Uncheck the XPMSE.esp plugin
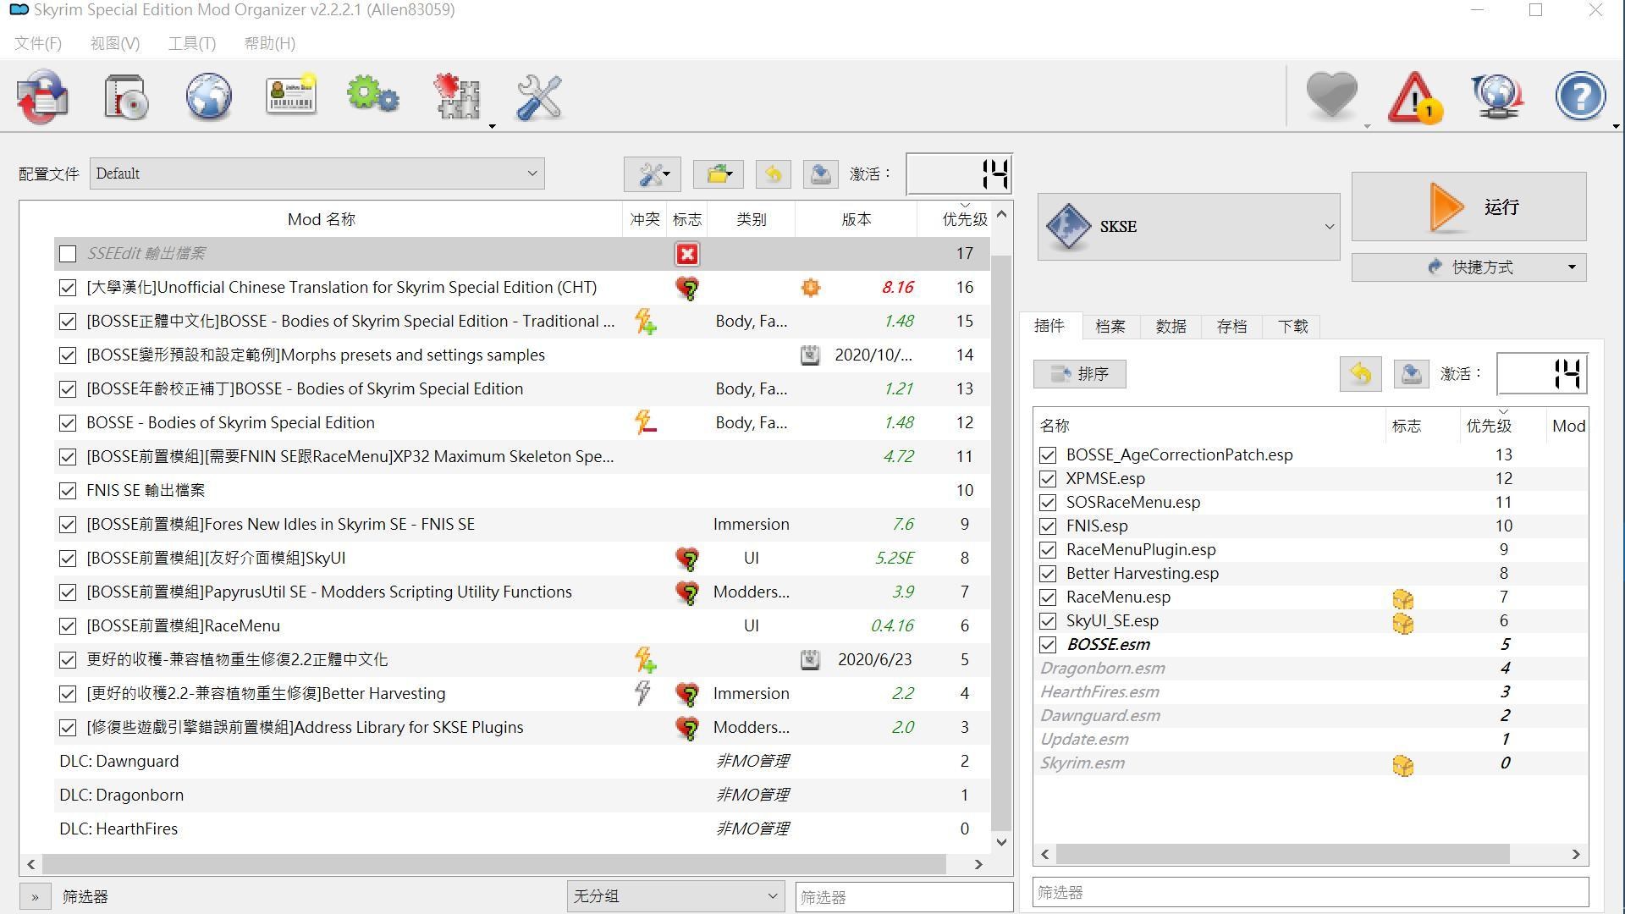1625x914 pixels. (x=1048, y=479)
